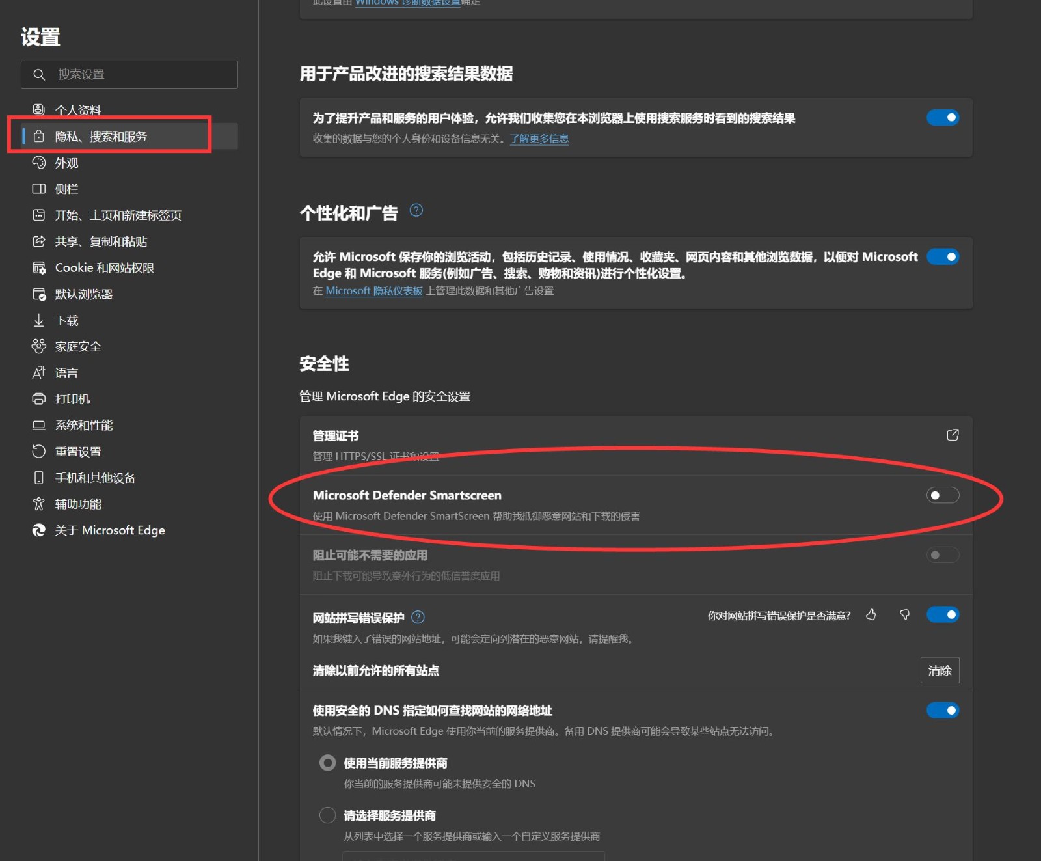The width and height of the screenshot is (1041, 861).
Task: Select the 请选择服务提供商 radio button
Action: click(328, 815)
